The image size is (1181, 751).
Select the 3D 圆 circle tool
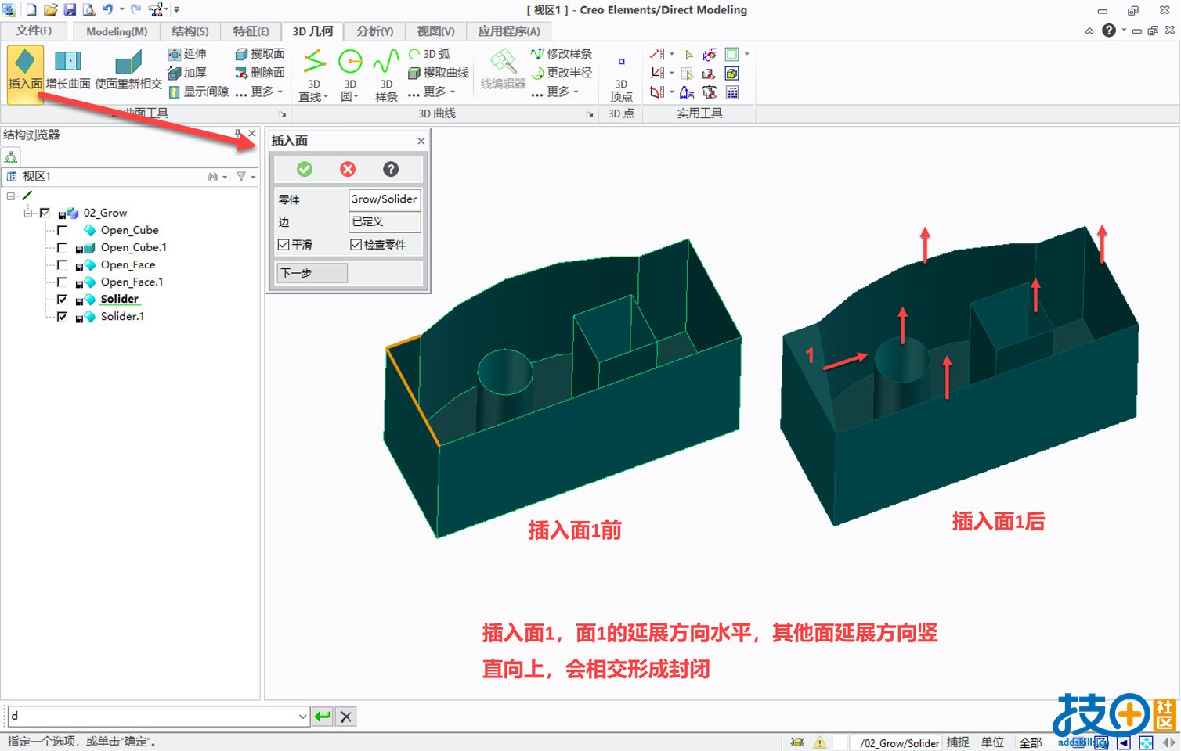[350, 74]
